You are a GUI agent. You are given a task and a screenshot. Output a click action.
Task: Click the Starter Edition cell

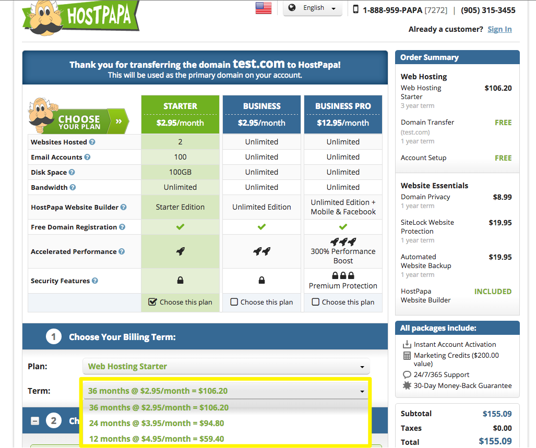[x=180, y=207]
